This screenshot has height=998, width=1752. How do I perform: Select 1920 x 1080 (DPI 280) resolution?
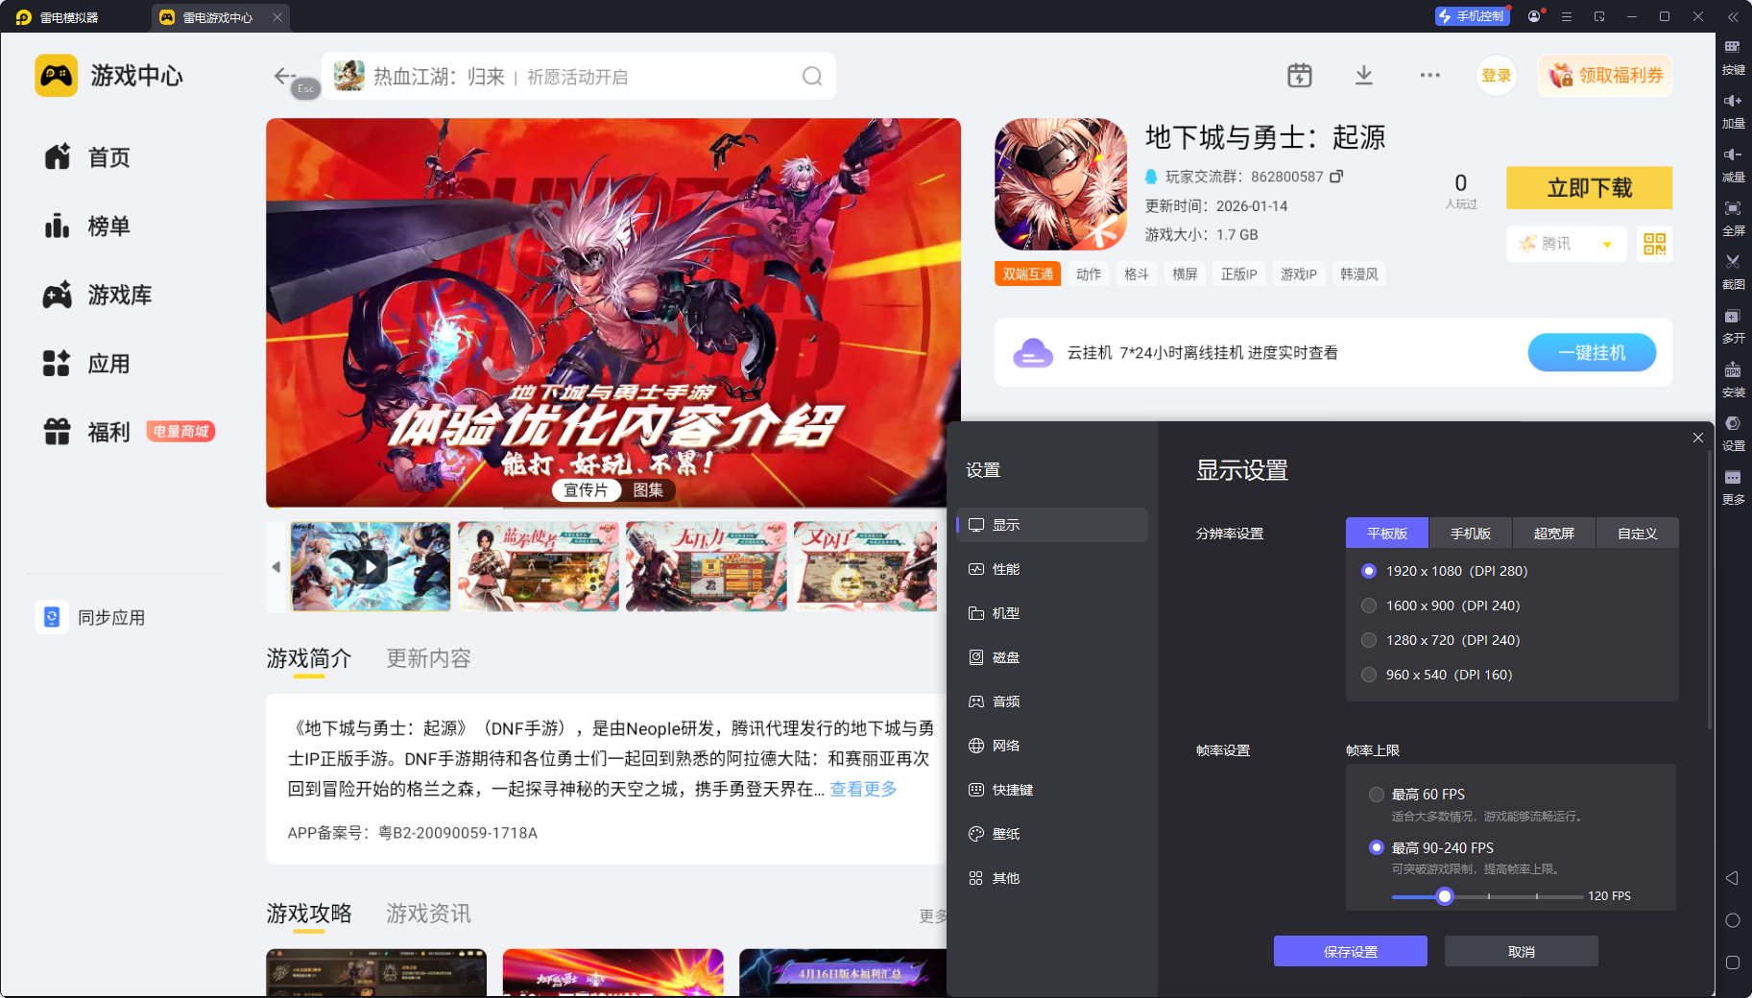click(x=1369, y=571)
